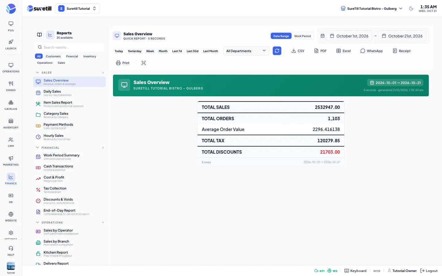Viewport: 442px width, 276px height.
Task: Click the calendar icon before the start date
Action: [323, 36]
